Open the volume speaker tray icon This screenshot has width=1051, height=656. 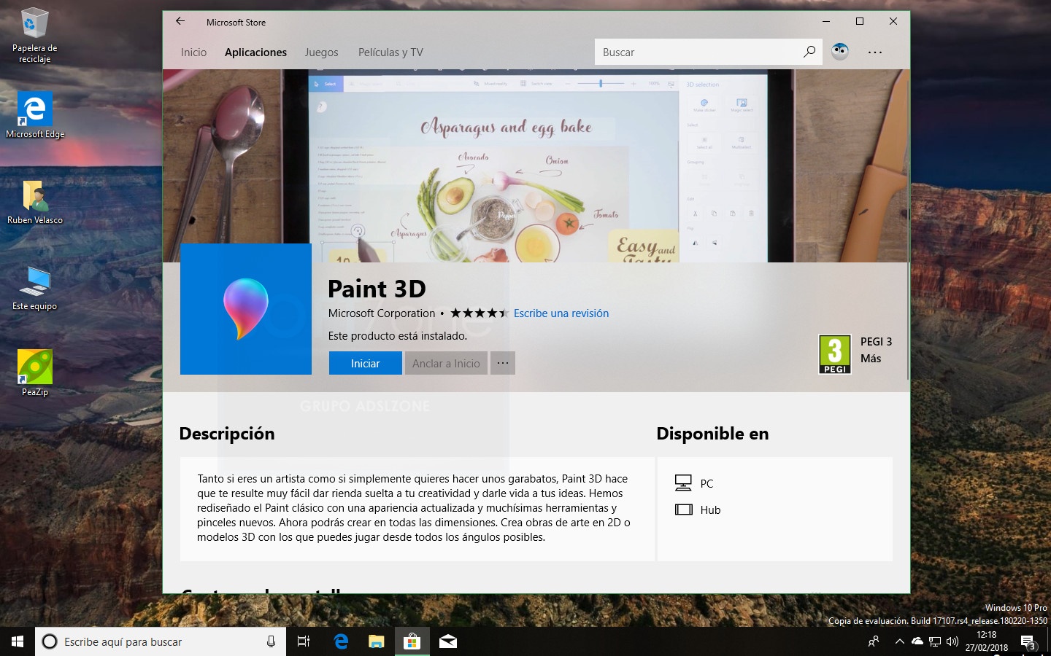pos(952,641)
